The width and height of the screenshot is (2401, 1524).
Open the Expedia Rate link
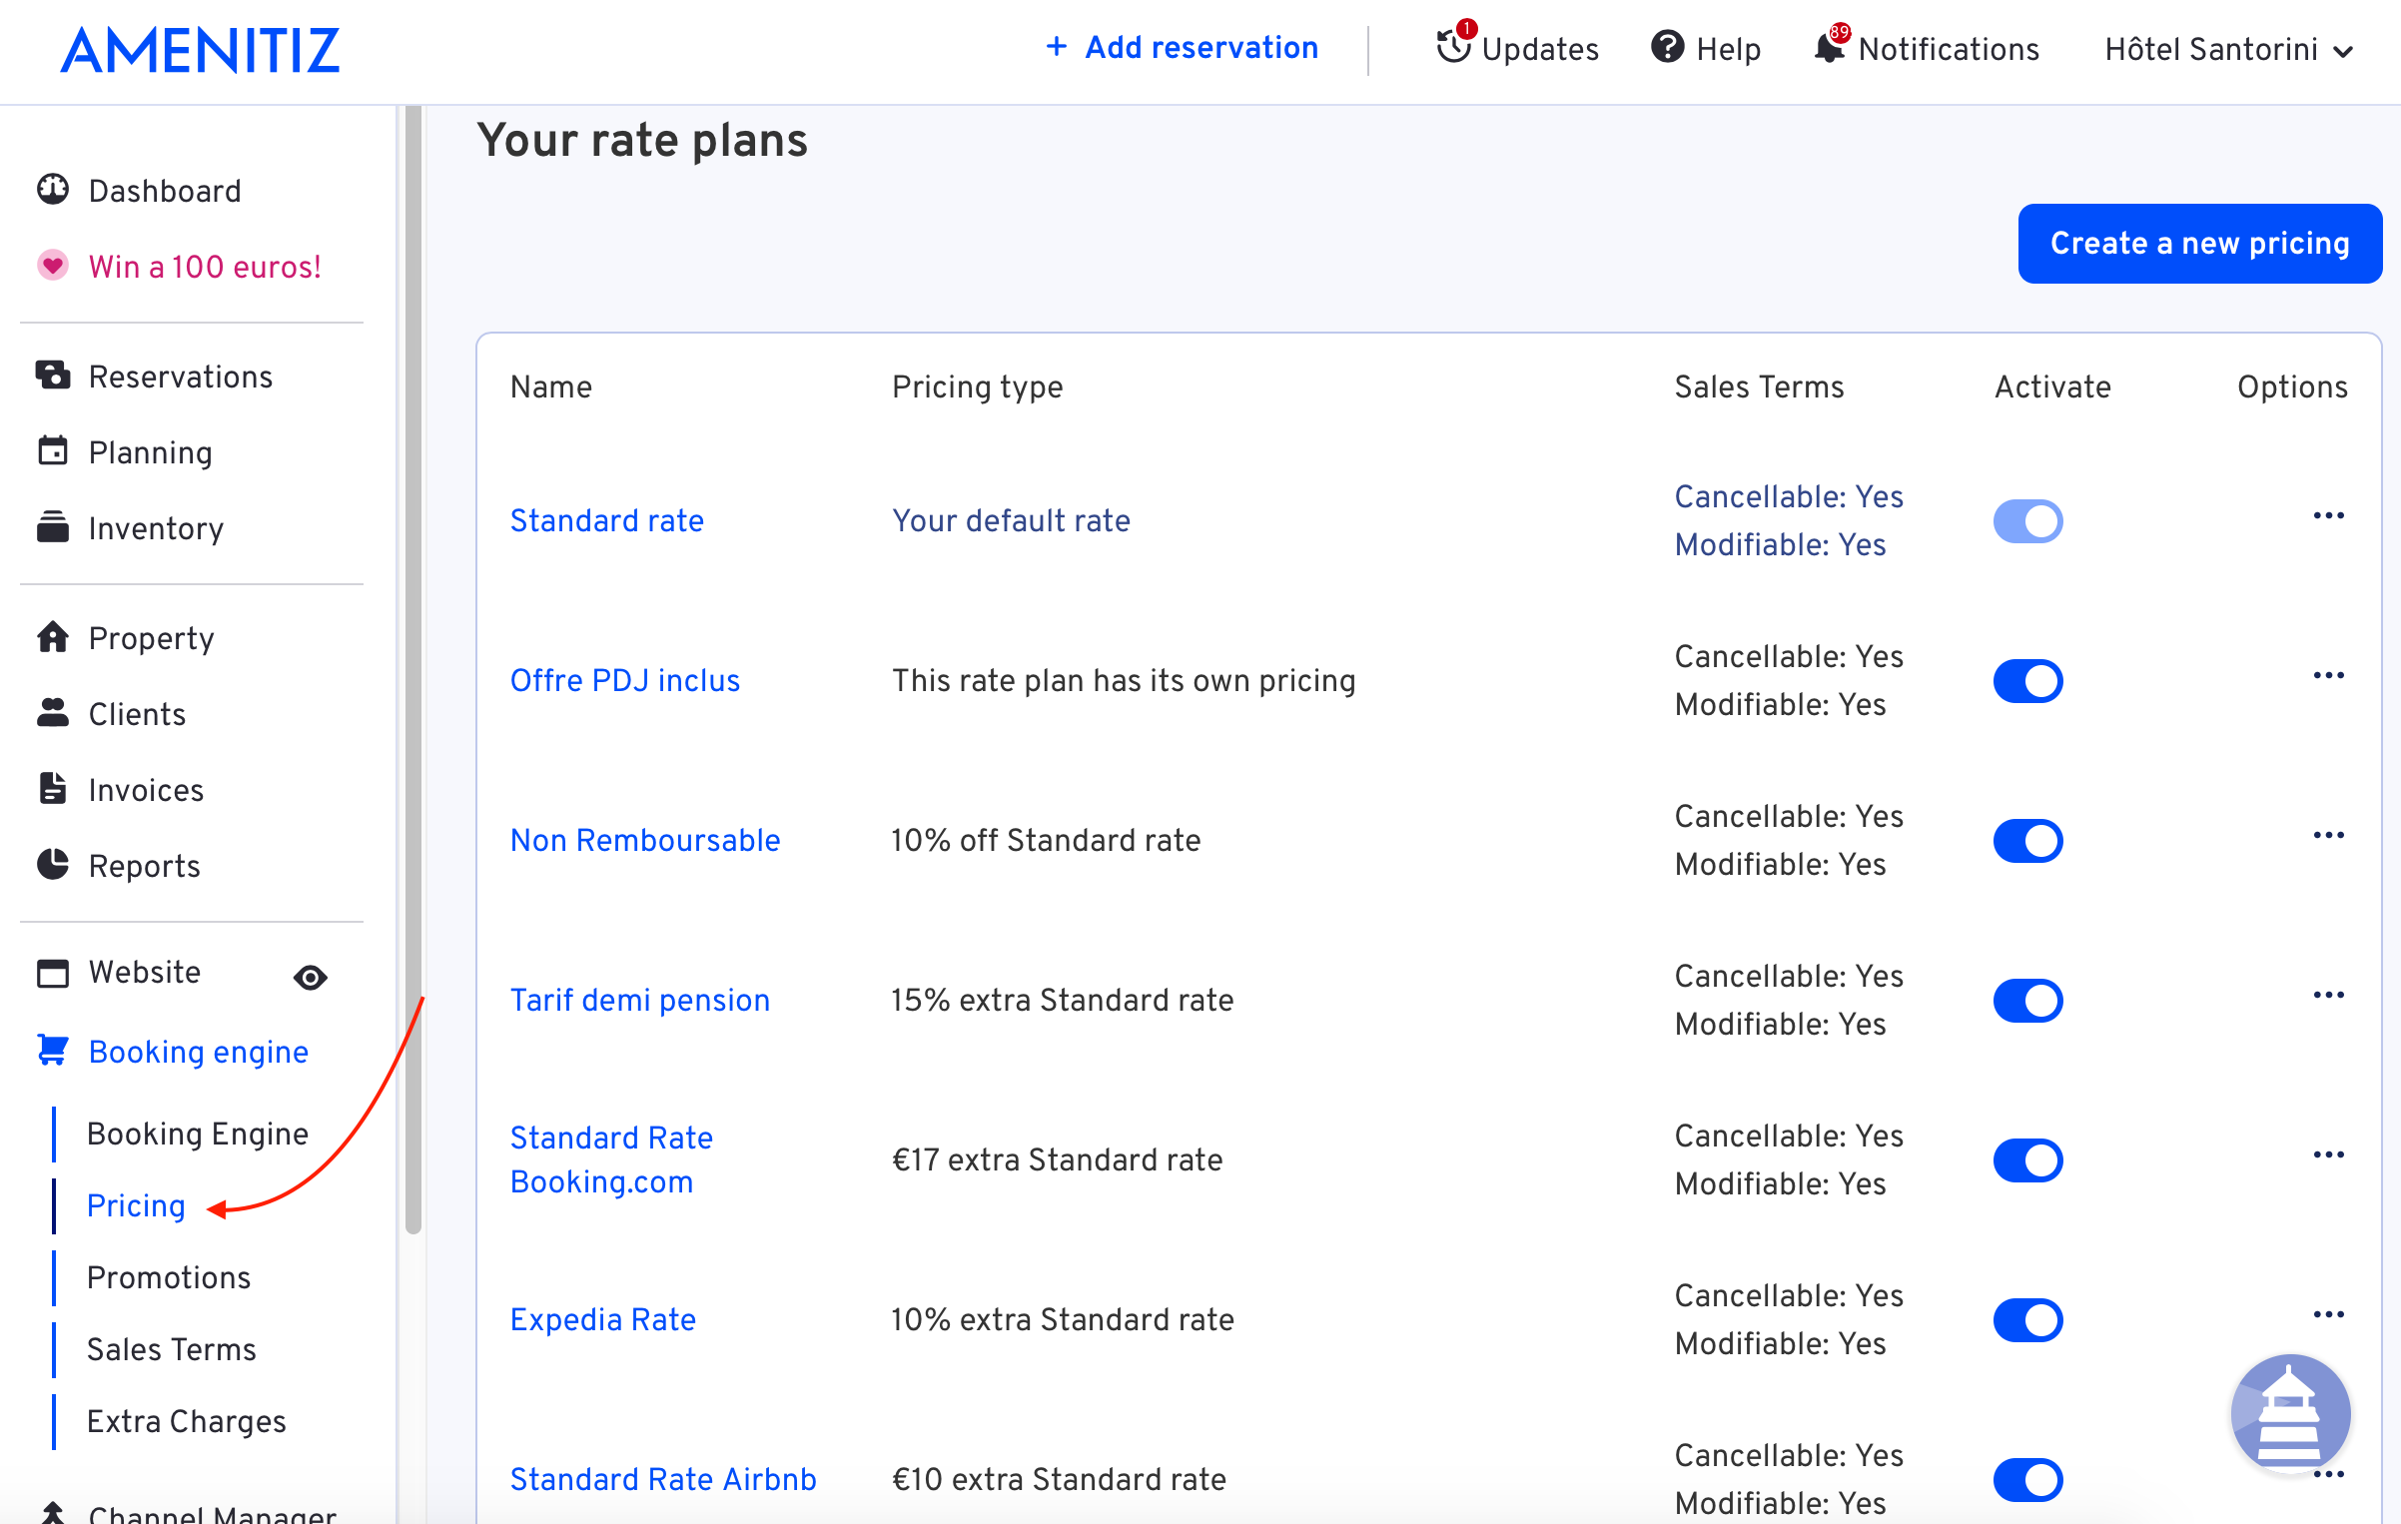click(603, 1319)
